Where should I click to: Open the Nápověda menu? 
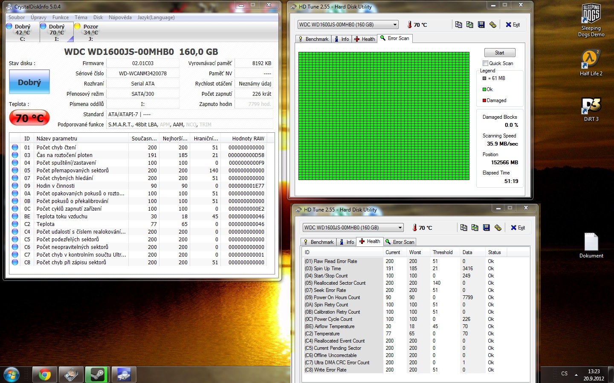(x=120, y=17)
